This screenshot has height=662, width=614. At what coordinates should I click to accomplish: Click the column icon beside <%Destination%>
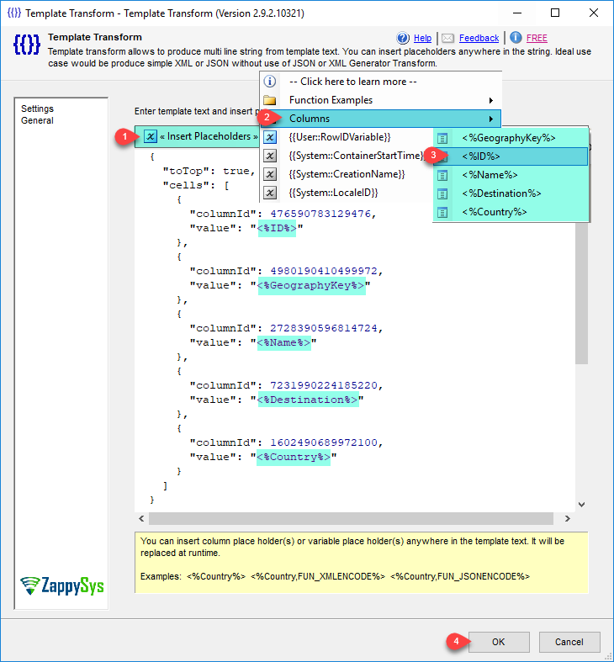(442, 193)
